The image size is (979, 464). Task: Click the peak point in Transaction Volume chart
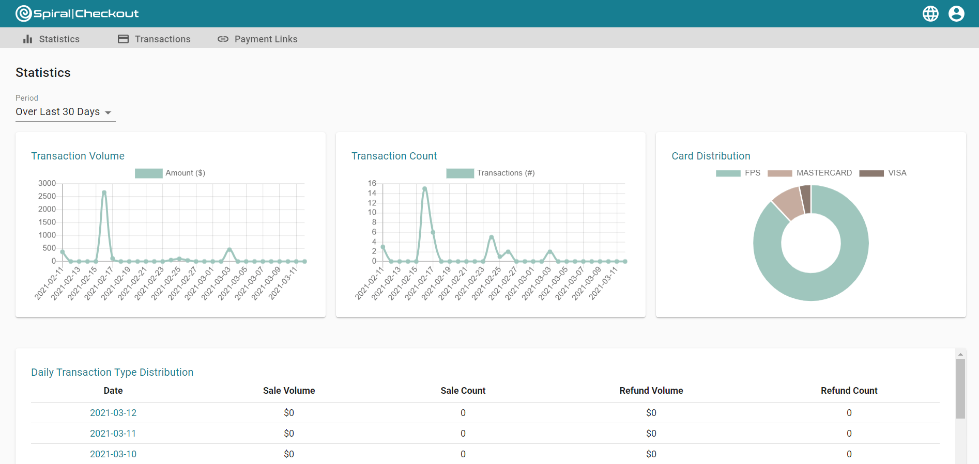point(104,193)
